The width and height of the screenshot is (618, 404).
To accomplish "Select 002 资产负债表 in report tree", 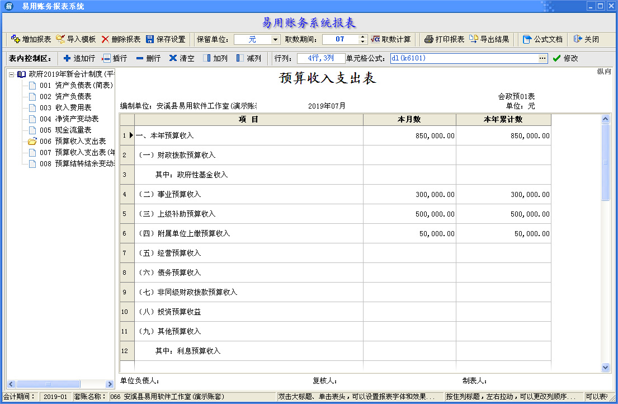I will [x=65, y=97].
